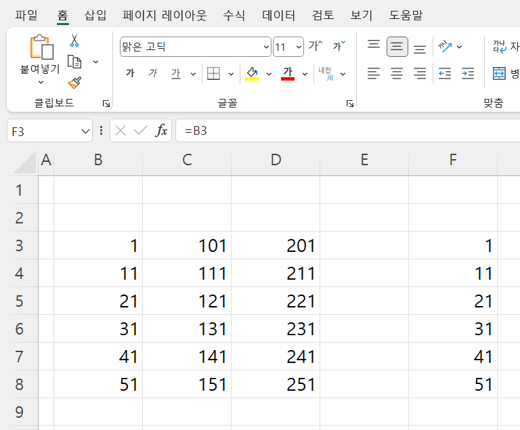The width and height of the screenshot is (520, 430).
Task: Open clipboard pane dialog launcher
Action: click(x=106, y=104)
